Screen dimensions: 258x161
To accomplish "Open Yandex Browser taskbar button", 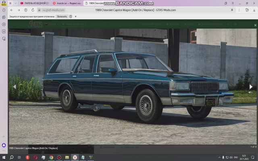I will [75, 157].
